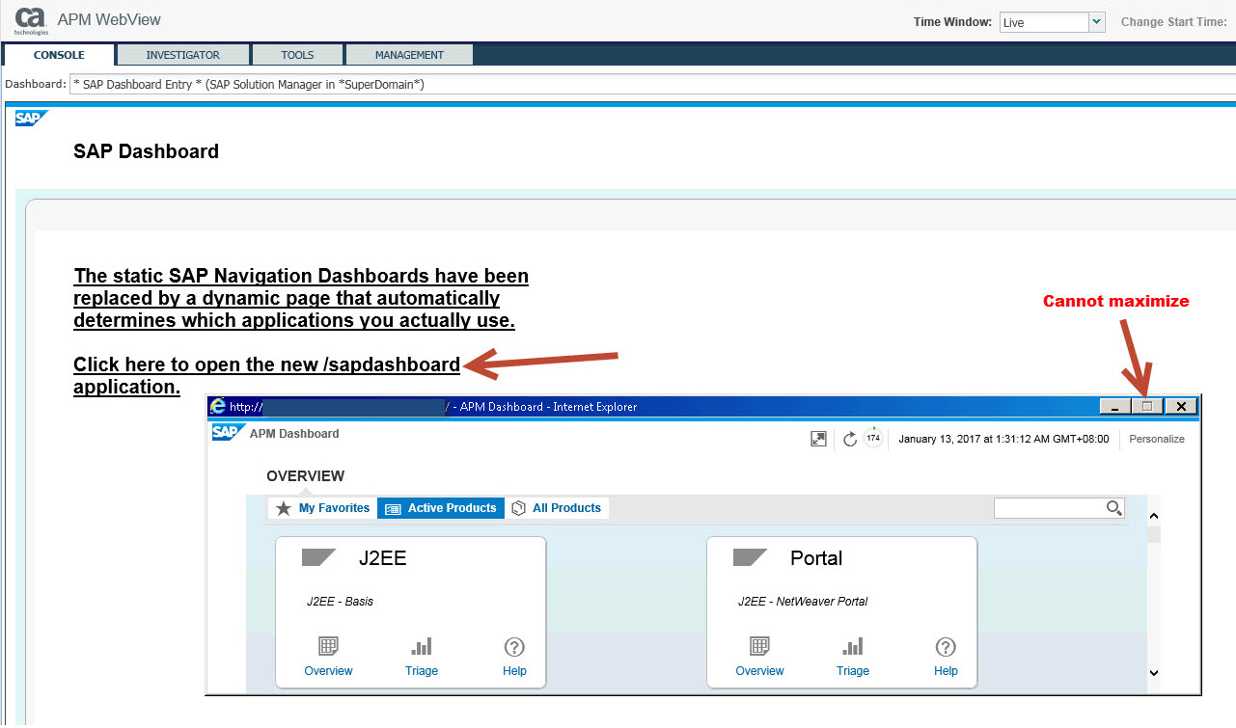Image resolution: width=1236 pixels, height=728 pixels.
Task: Click the star icon for My Favorites
Action: (284, 508)
